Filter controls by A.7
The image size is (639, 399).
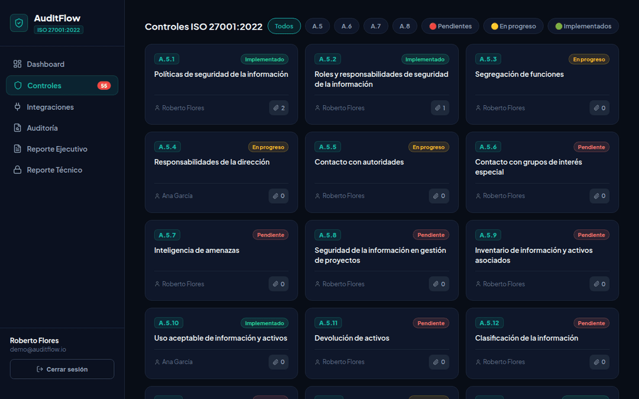[x=376, y=26]
